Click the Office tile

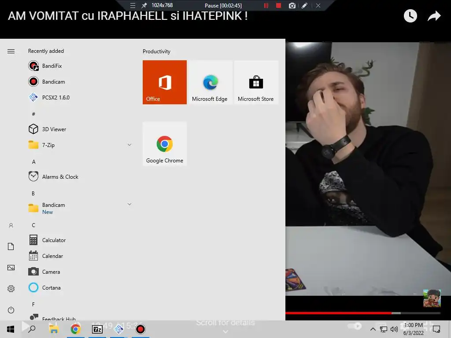165,82
